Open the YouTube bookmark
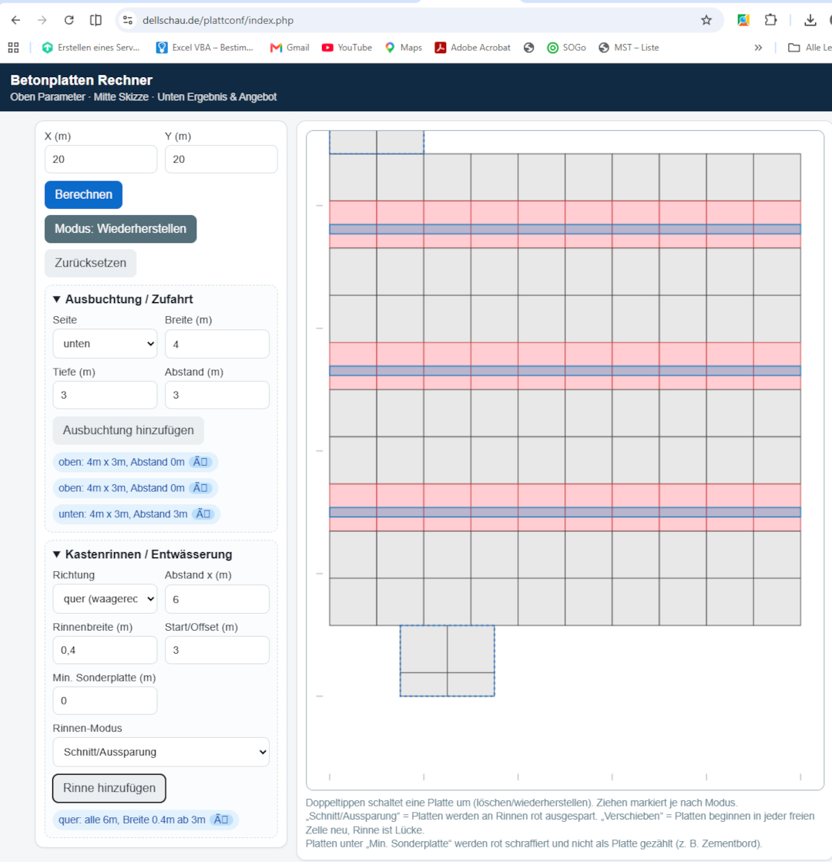The image size is (832, 862). [x=347, y=48]
